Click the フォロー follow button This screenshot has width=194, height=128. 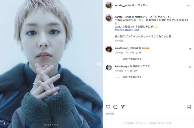pyautogui.click(x=143, y=5)
